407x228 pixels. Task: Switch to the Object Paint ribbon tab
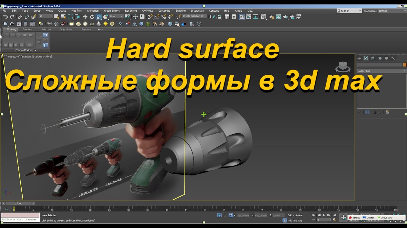(x=66, y=29)
